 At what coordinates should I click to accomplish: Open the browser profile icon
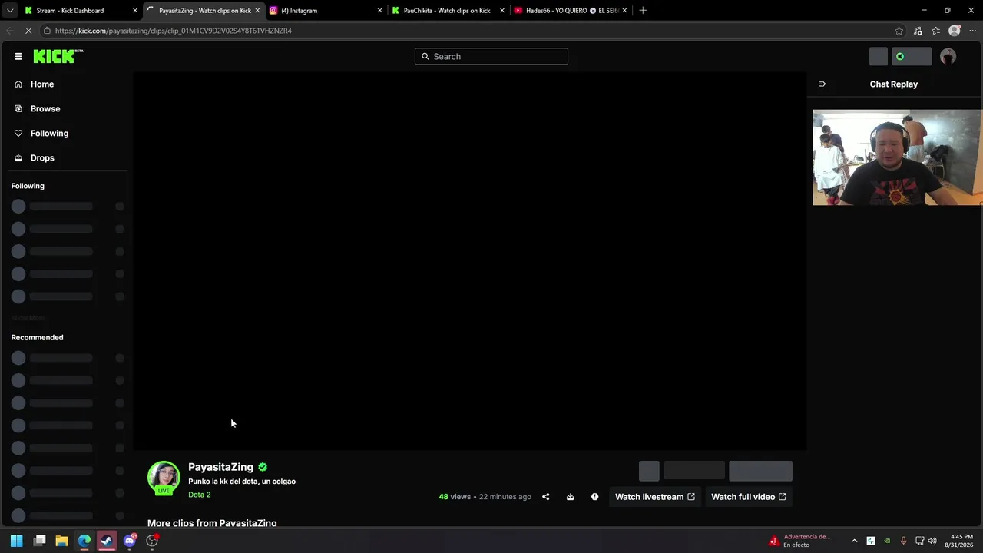[955, 31]
